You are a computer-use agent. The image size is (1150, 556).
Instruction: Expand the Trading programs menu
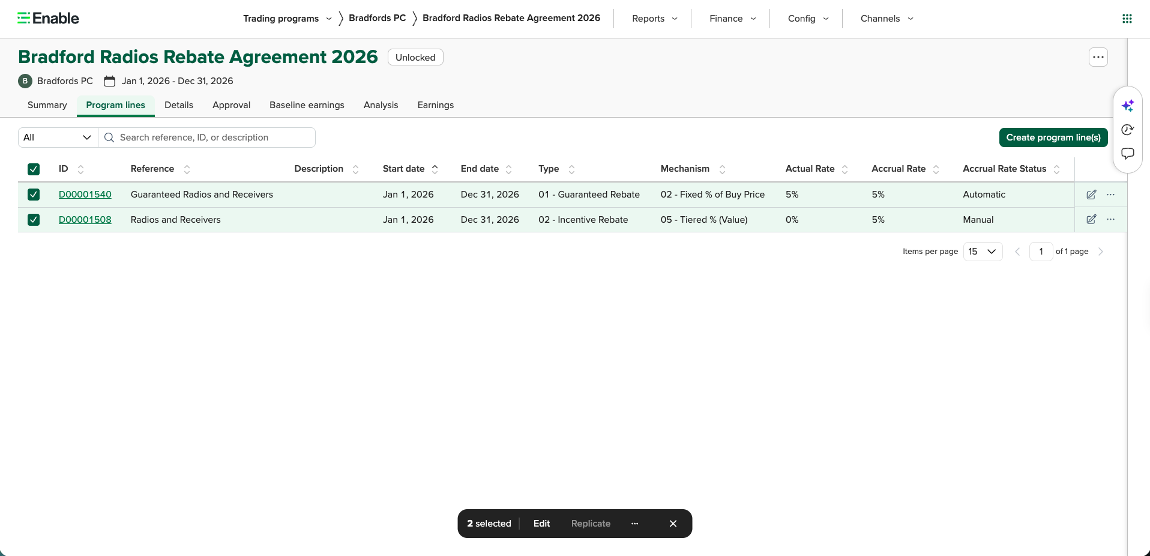287,19
